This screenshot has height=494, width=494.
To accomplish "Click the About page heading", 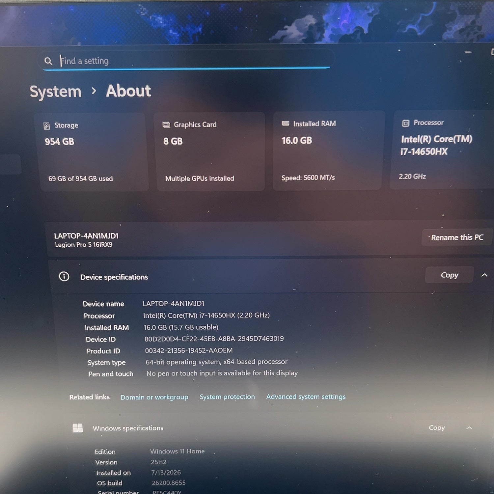I will pyautogui.click(x=128, y=91).
